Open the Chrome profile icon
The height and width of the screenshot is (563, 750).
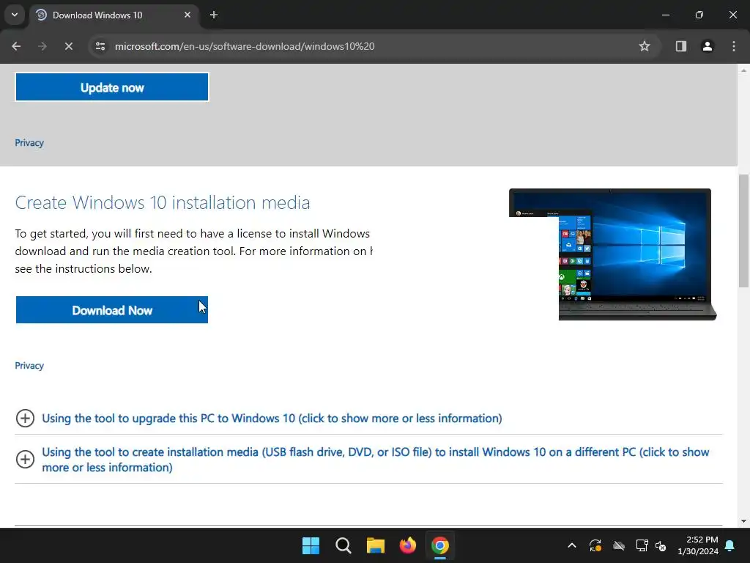coord(707,46)
